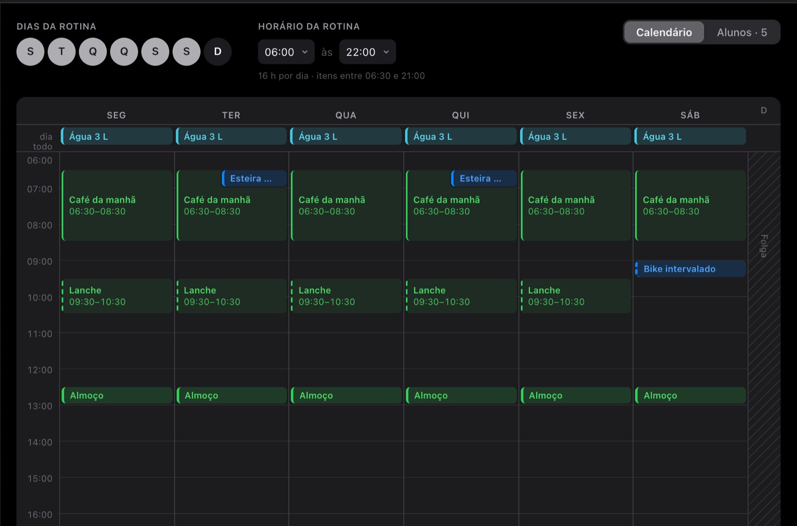Select Lanche 09:30–10:30 on QUA
Viewport: 797px width, 526px height.
tap(346, 296)
